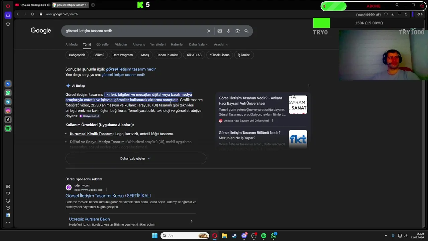
Task: Open Ankara Hacı Bayram source options dots
Action: [273, 121]
